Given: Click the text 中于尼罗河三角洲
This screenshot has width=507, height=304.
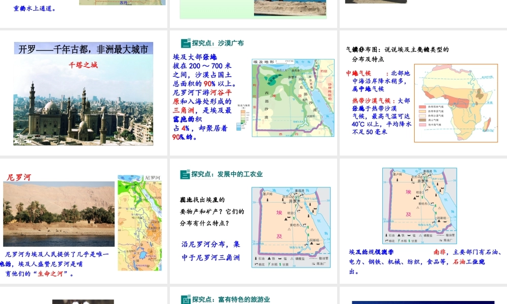Looking at the screenshot, I should [211, 257].
